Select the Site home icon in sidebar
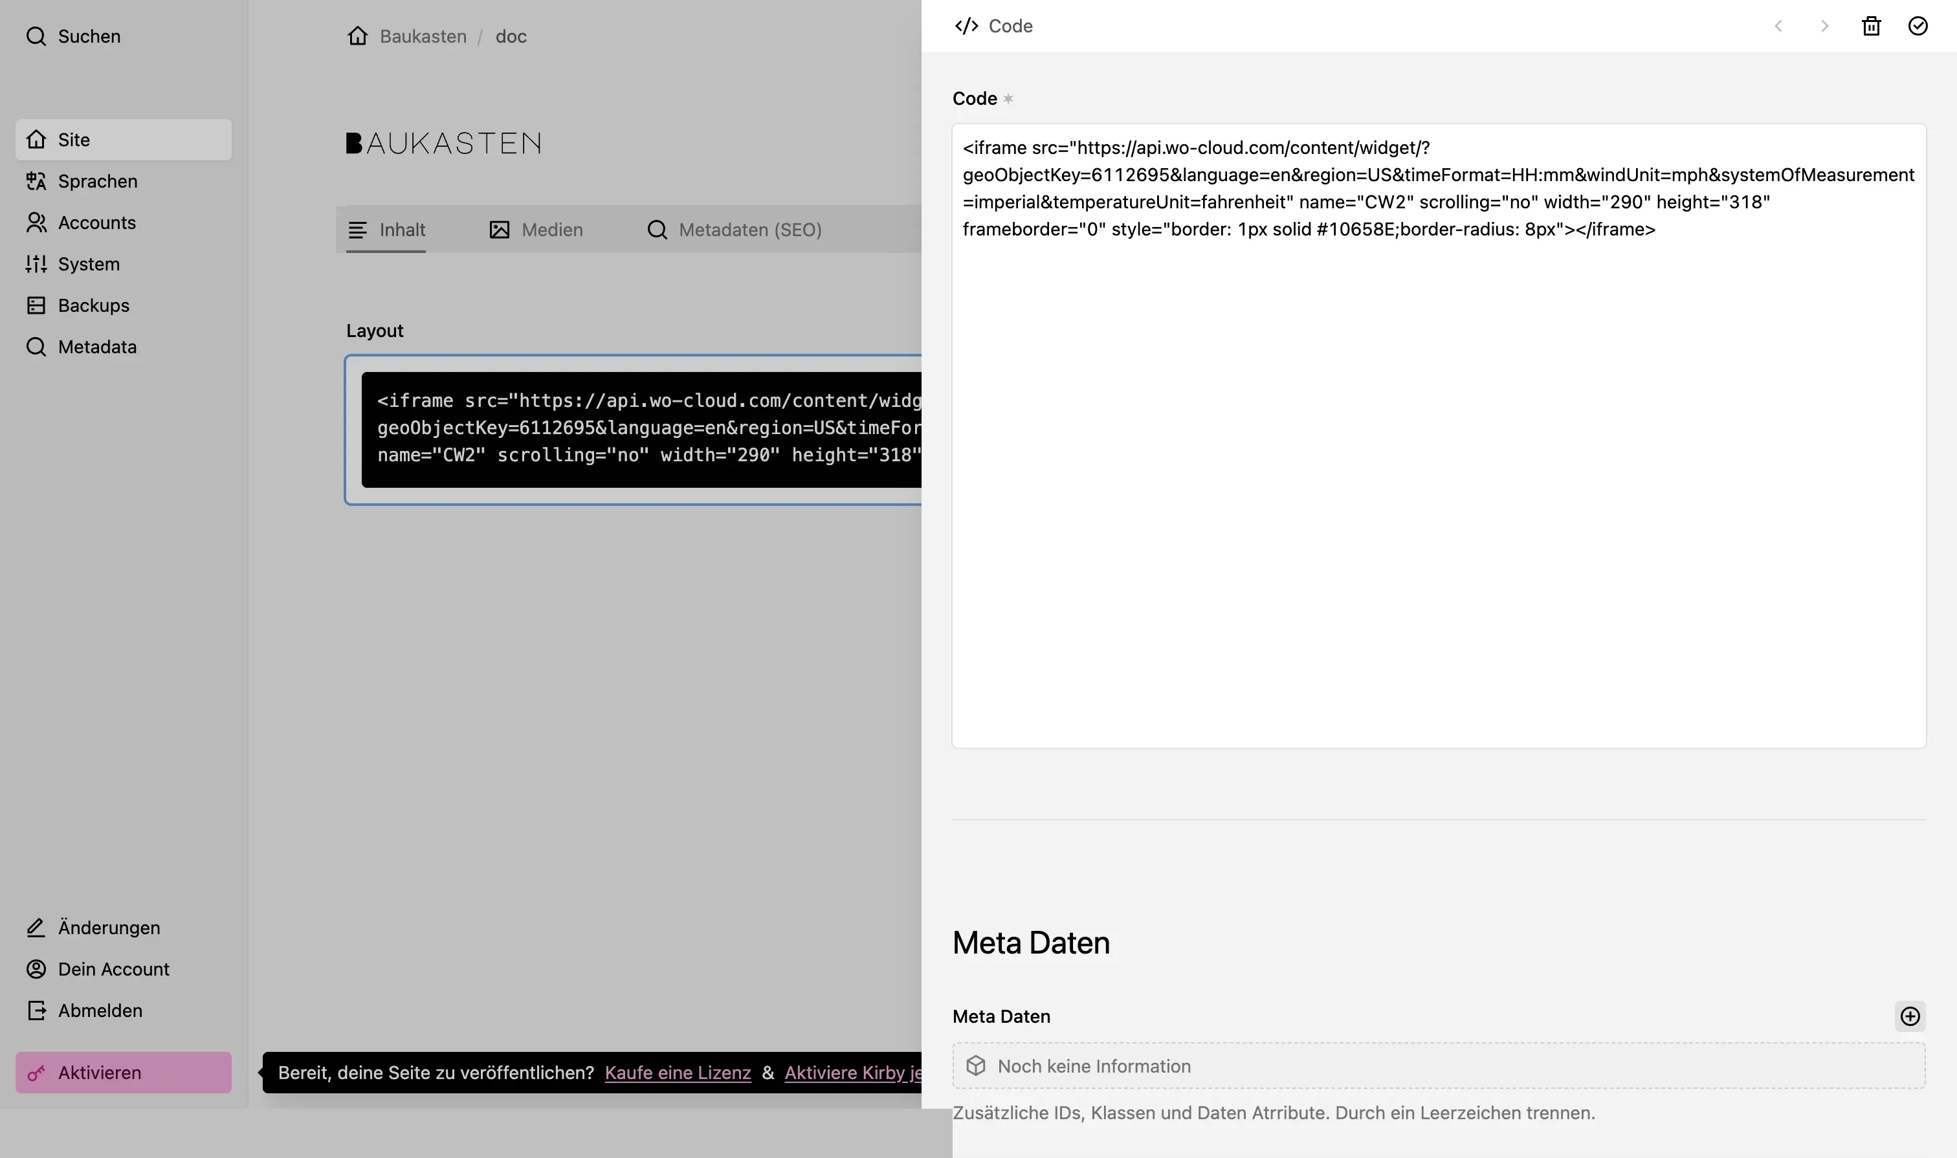Screen dimensions: 1957x1158 (36, 139)
